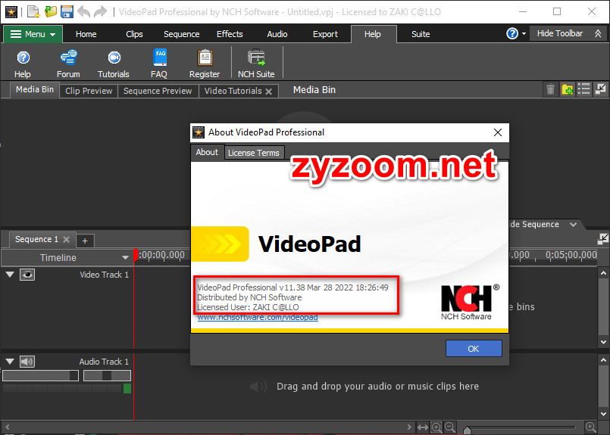
Task: Close the Sequence 1 tab
Action: coord(67,240)
